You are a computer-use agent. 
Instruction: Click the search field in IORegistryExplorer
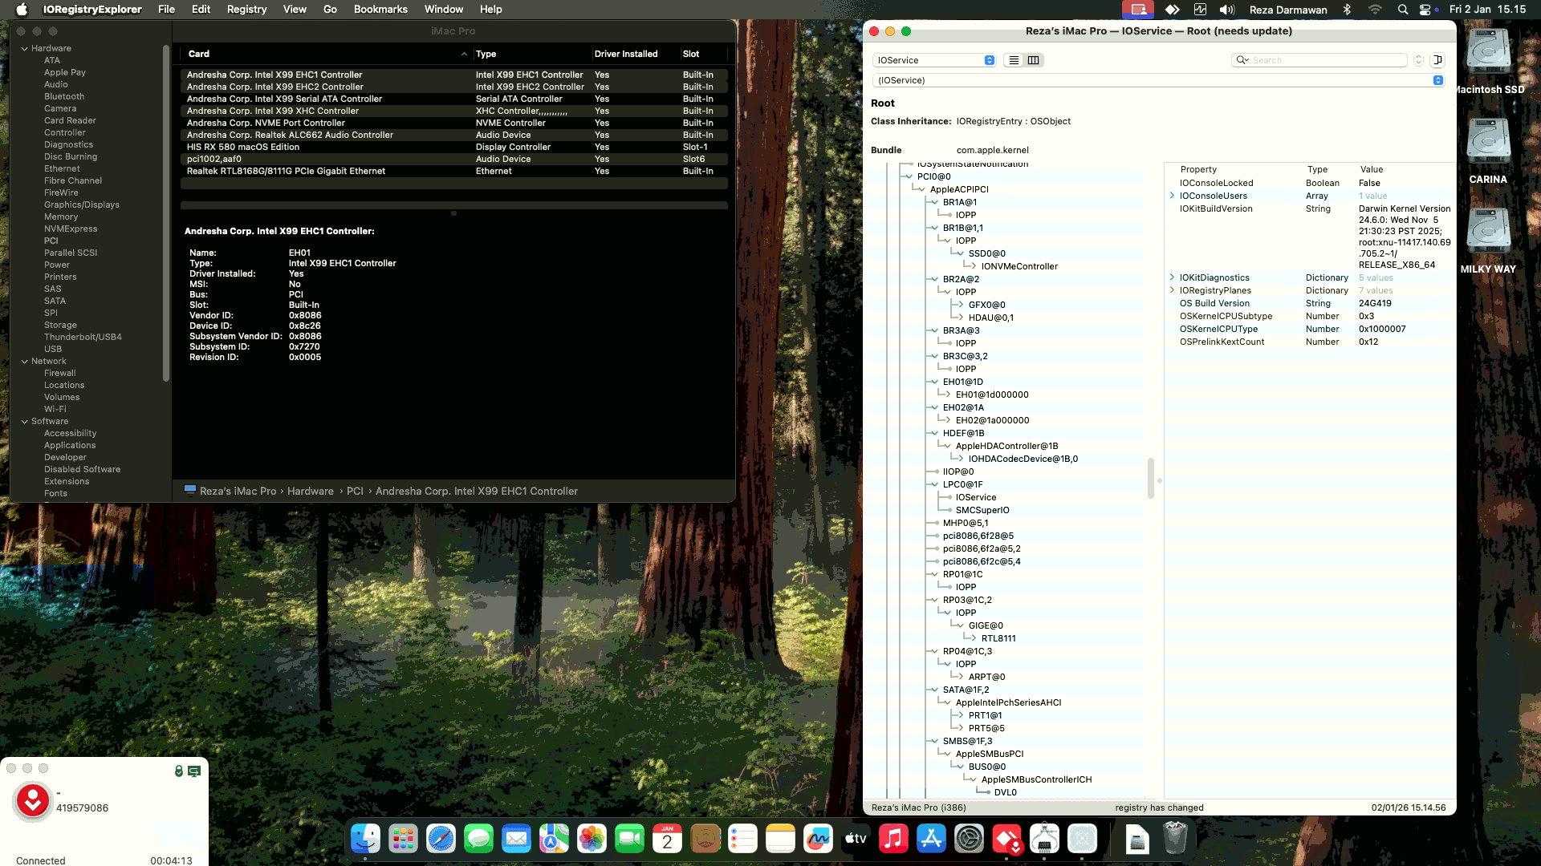coord(1319,60)
